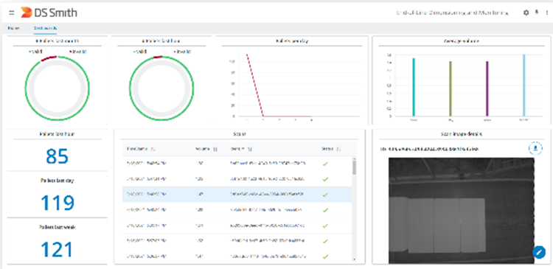The width and height of the screenshot is (553, 269).
Task: Click the Scans panel heading
Action: (x=239, y=134)
